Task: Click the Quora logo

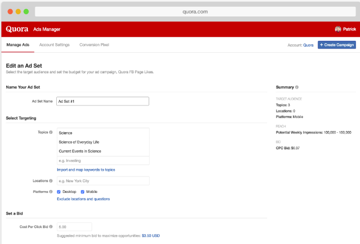Action: [x=17, y=29]
